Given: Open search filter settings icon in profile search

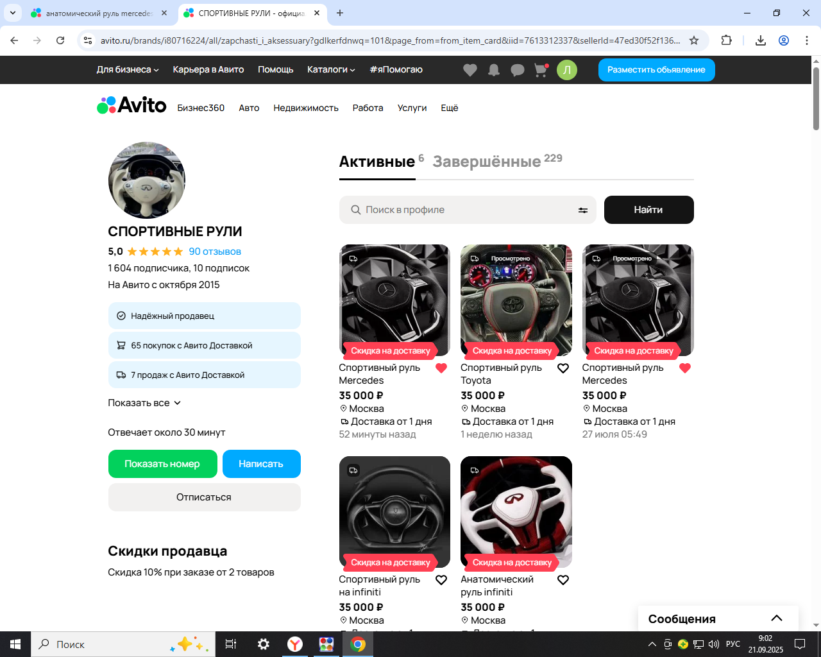Looking at the screenshot, I should tap(583, 210).
